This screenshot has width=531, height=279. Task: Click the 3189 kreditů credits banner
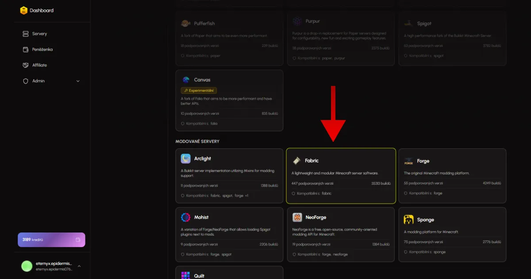click(x=51, y=240)
